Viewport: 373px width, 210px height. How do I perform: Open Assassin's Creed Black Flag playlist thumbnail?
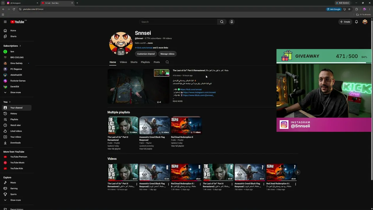tap(154, 125)
